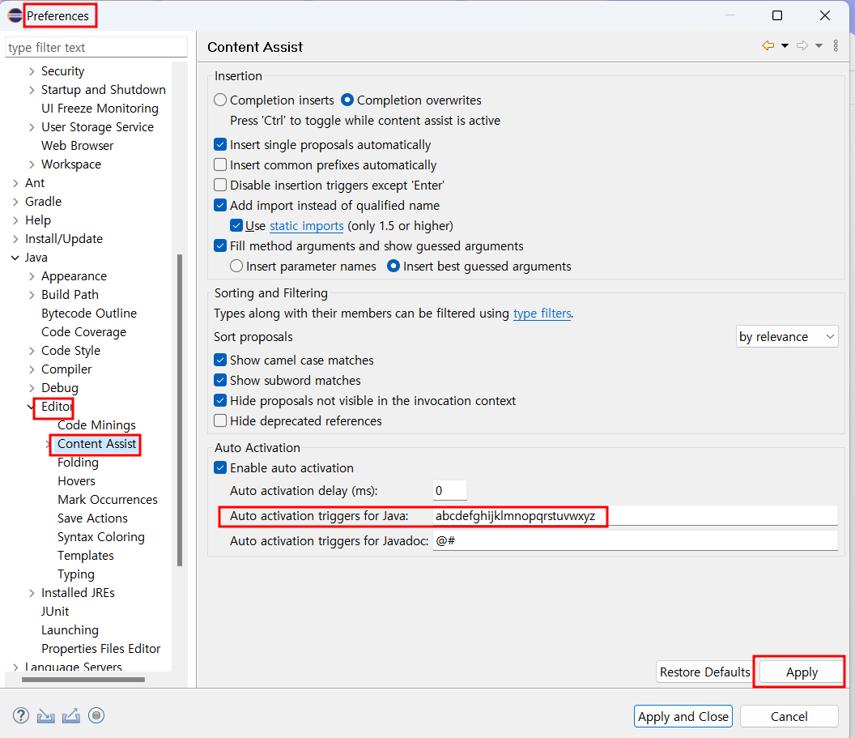This screenshot has height=738, width=855.
Task: Select Hovers under Editor
Action: 76,481
